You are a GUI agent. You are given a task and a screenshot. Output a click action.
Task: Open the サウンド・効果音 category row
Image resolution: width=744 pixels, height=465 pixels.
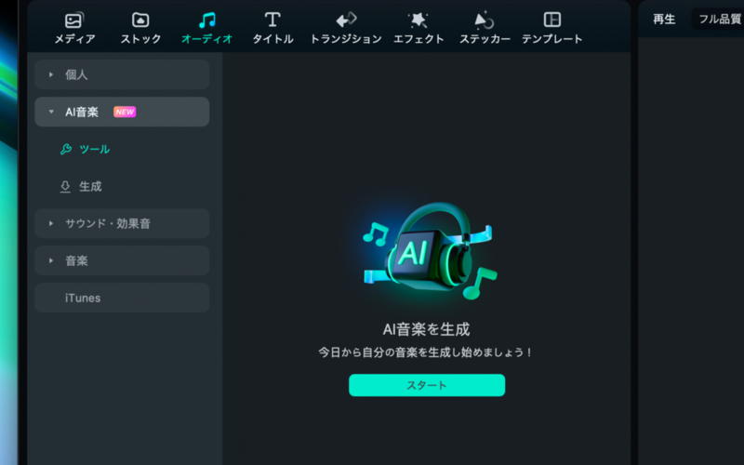coord(122,223)
